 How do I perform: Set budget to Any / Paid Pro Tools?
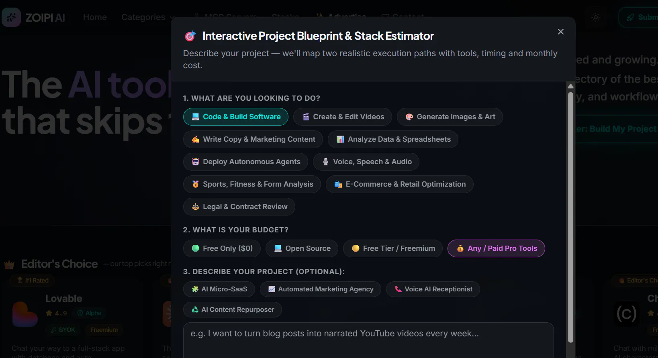coord(496,248)
